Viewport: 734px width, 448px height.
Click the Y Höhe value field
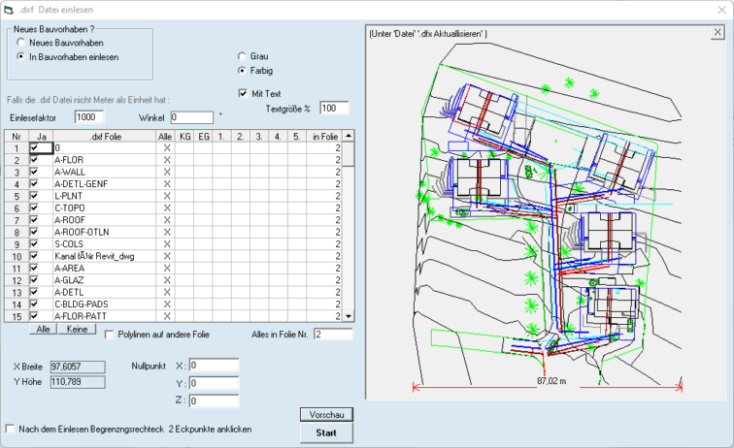tap(78, 382)
